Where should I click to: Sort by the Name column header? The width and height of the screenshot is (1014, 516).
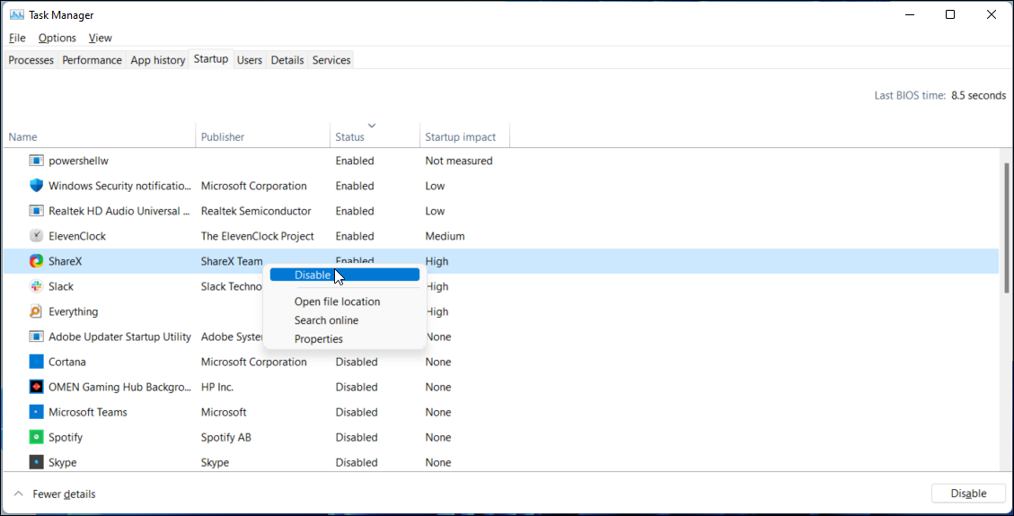pos(99,137)
